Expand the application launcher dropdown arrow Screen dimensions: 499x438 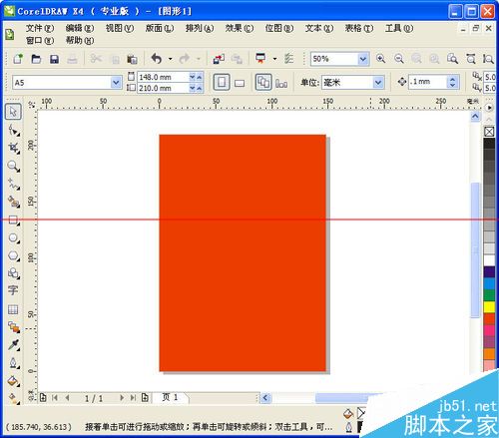pos(274,59)
